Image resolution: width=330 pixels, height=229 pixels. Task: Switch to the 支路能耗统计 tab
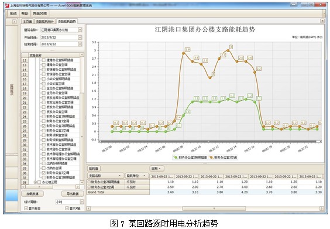(45, 22)
